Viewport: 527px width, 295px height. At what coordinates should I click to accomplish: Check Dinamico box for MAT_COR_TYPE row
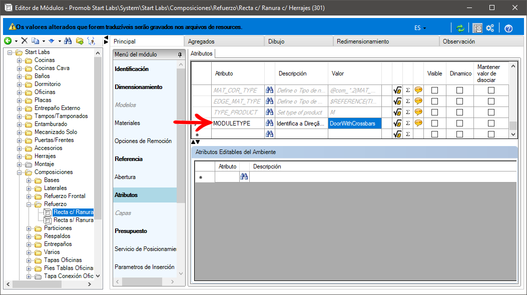click(x=459, y=90)
